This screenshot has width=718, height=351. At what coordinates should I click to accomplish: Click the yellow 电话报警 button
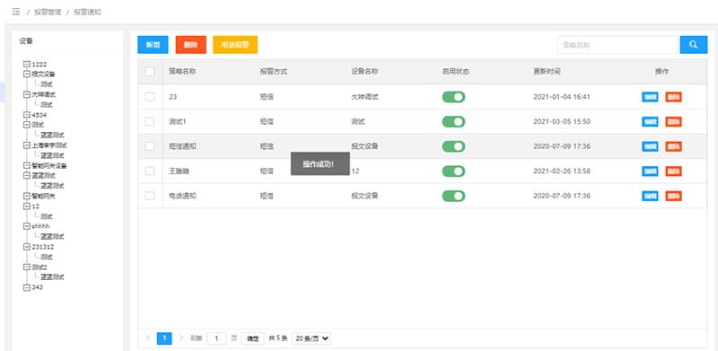[235, 45]
